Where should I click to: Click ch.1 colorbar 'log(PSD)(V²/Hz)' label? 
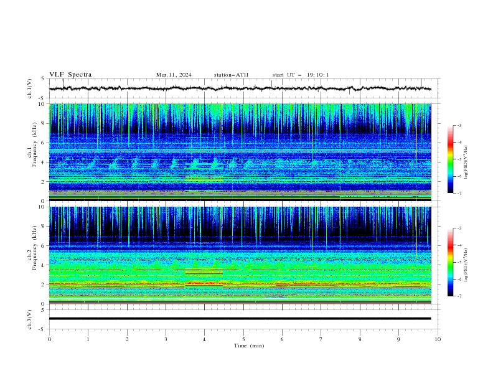click(466, 162)
